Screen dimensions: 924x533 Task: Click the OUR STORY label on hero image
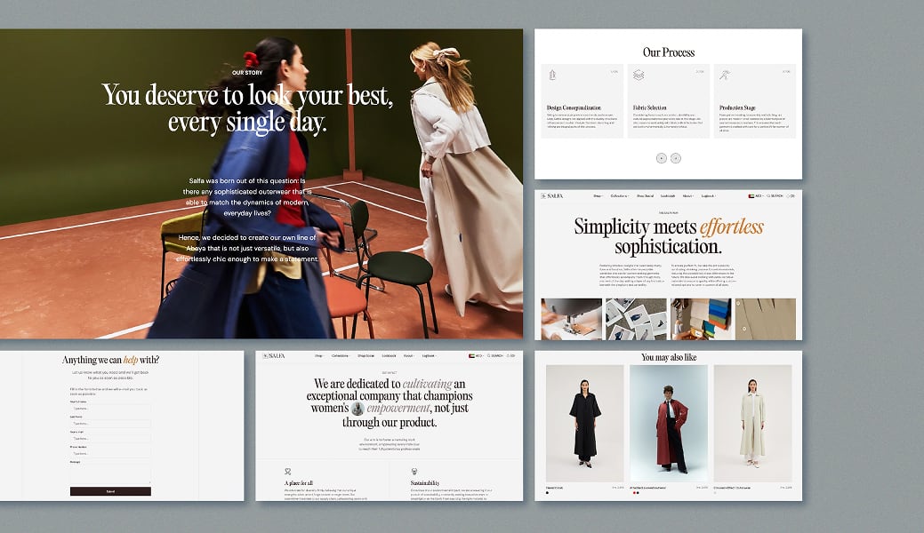247,73
